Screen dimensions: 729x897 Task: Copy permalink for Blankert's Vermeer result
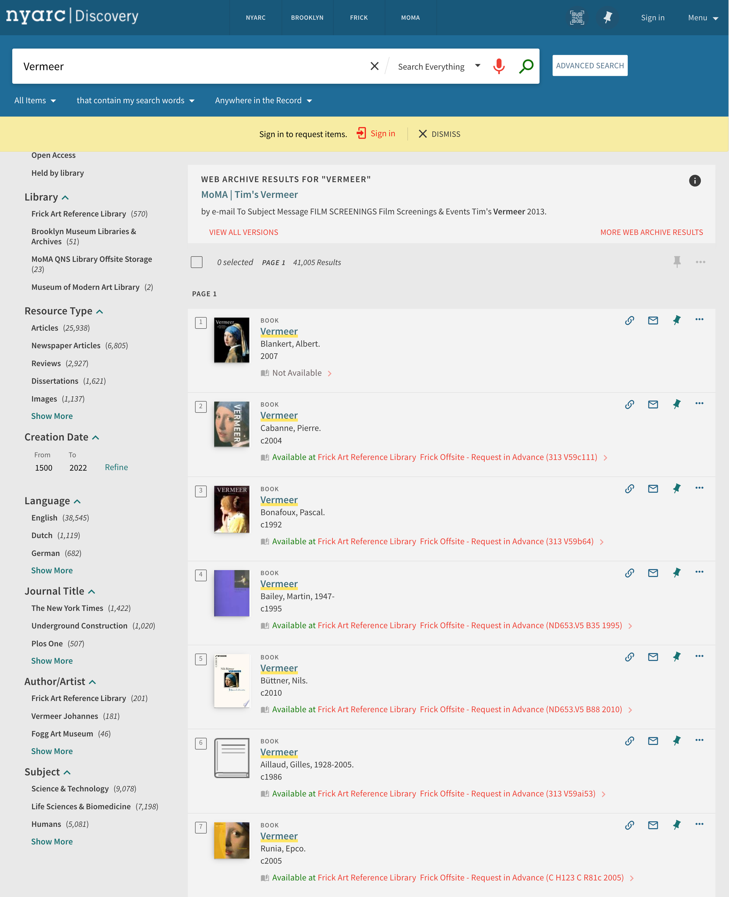(629, 321)
